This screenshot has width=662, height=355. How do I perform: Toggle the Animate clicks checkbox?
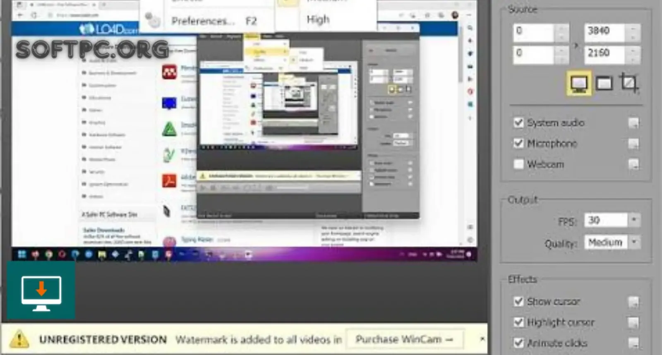518,343
